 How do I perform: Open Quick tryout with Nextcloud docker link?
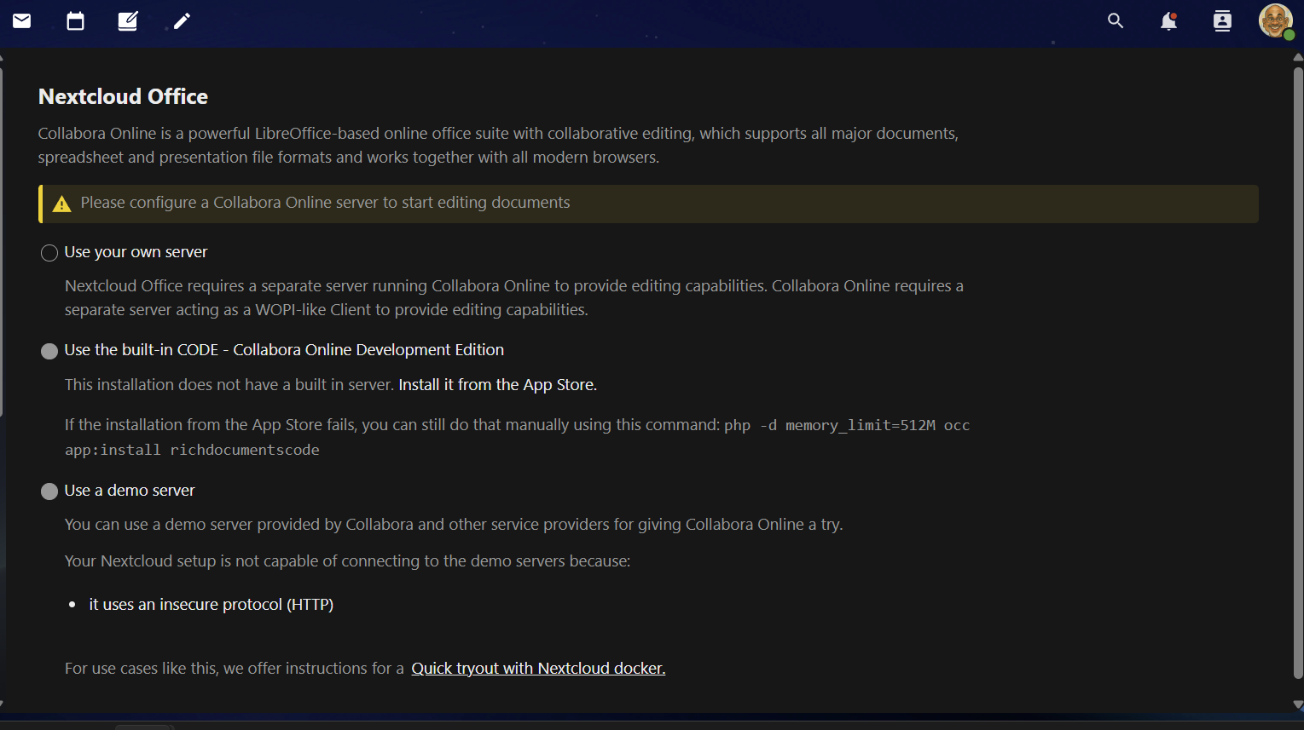(x=538, y=669)
